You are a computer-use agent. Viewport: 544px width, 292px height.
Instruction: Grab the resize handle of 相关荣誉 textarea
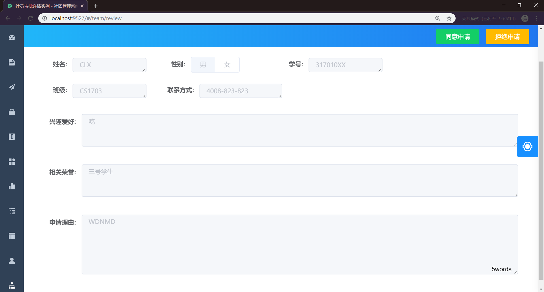516,194
